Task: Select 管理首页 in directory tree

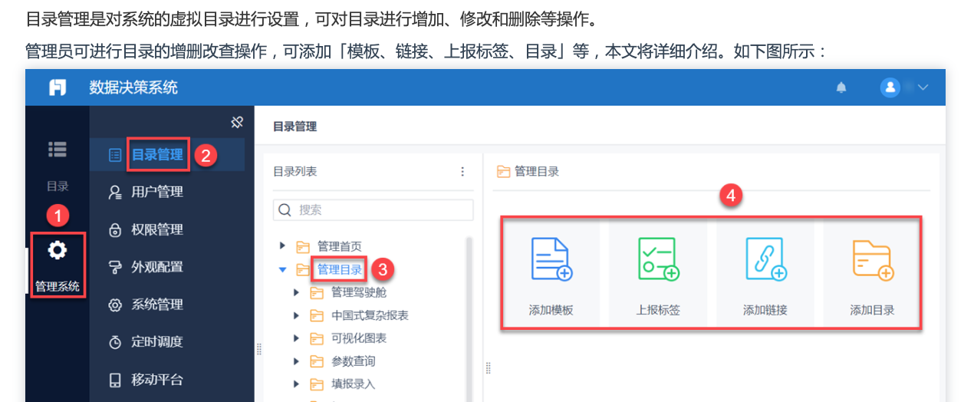Action: [x=340, y=246]
